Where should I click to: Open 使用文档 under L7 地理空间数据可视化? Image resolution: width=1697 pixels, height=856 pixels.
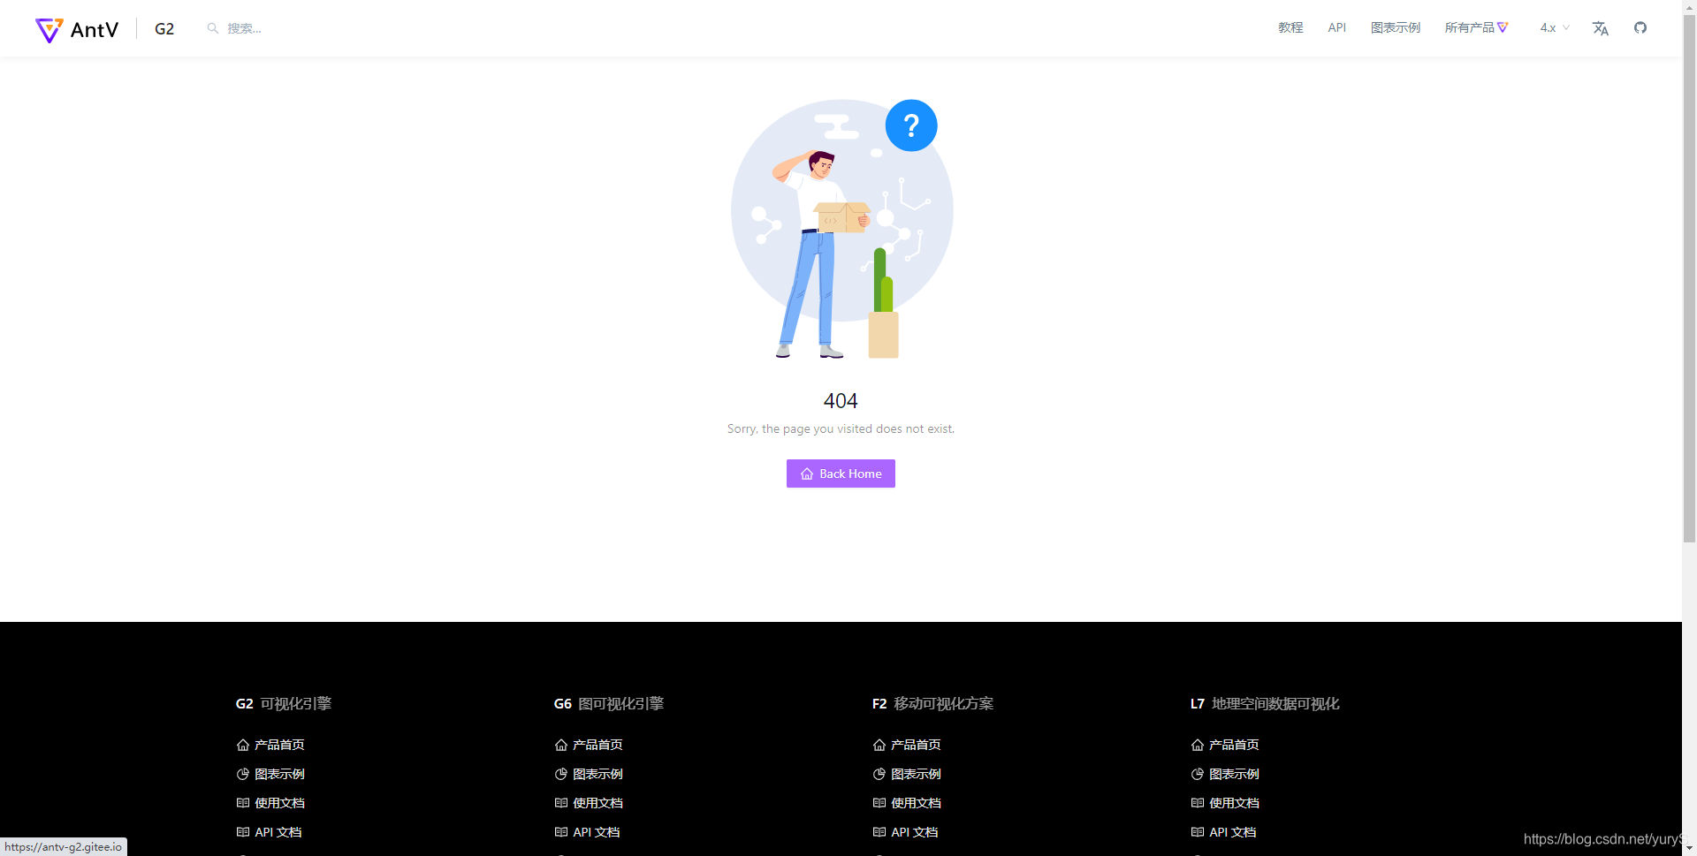point(1234,803)
